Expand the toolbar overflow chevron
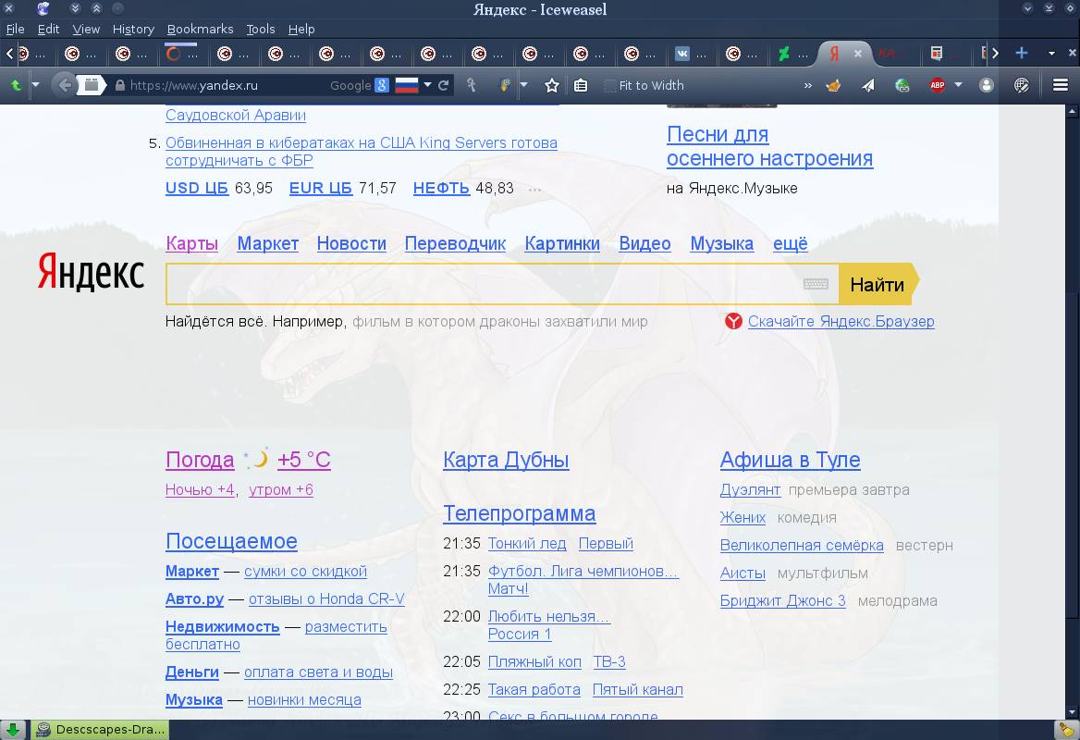Viewport: 1080px width, 740px height. point(808,85)
